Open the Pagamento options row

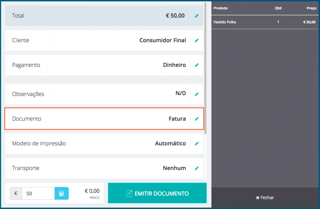pyautogui.click(x=100, y=65)
